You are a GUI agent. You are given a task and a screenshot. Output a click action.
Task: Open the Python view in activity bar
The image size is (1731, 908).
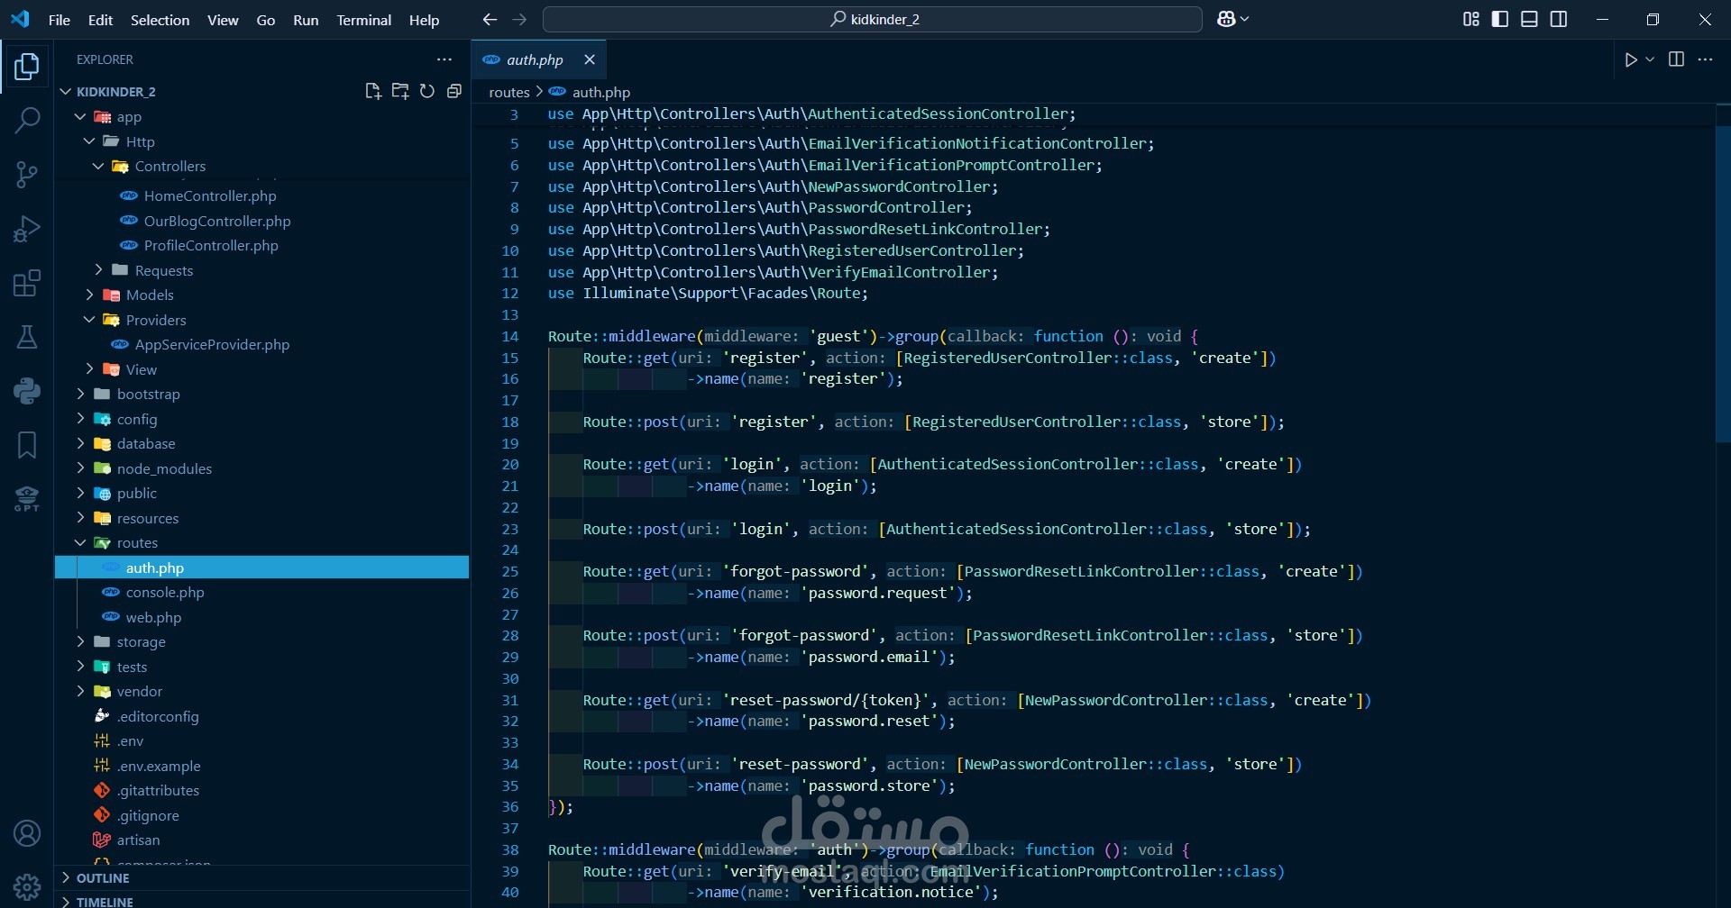tap(27, 390)
